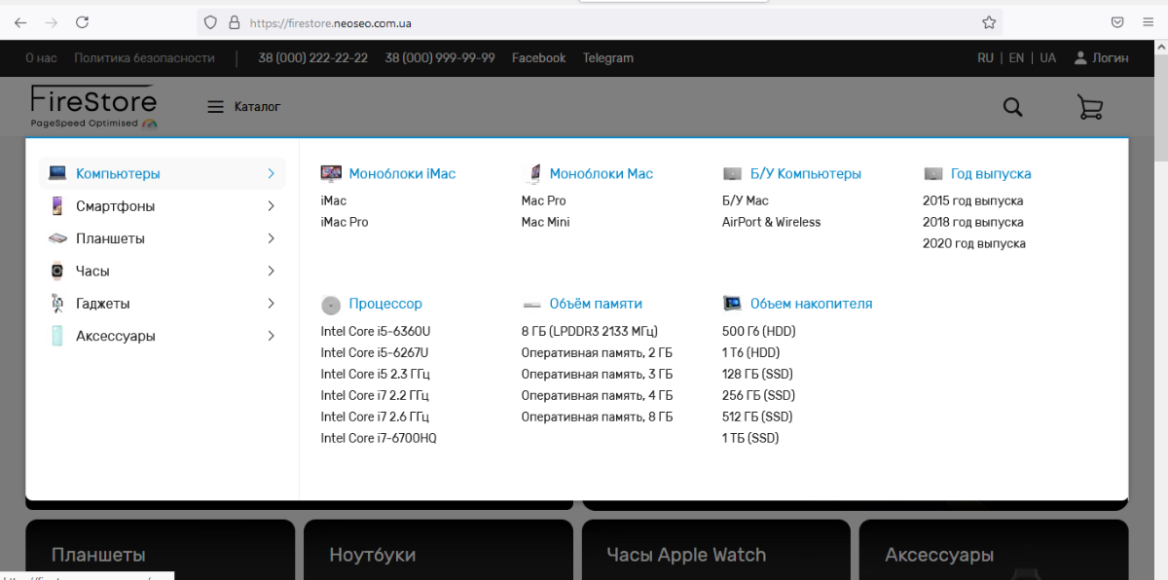This screenshot has width=1168, height=580.
Task: Click the icon beside Б/У Компьютеры
Action: click(733, 174)
